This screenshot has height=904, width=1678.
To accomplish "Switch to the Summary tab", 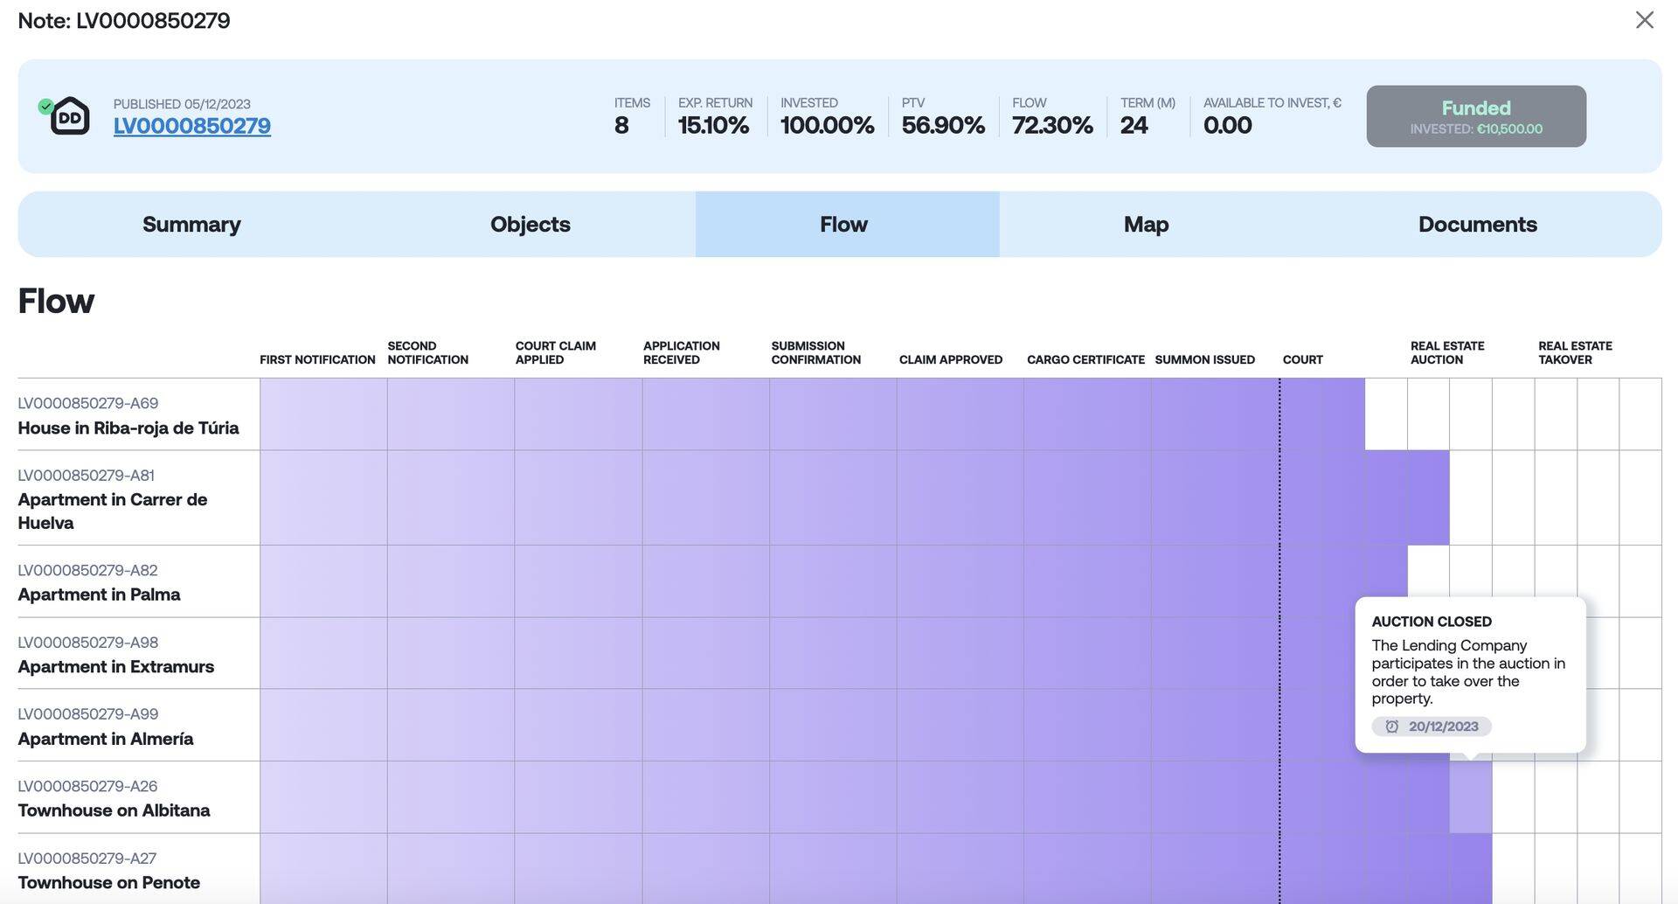I will (191, 225).
